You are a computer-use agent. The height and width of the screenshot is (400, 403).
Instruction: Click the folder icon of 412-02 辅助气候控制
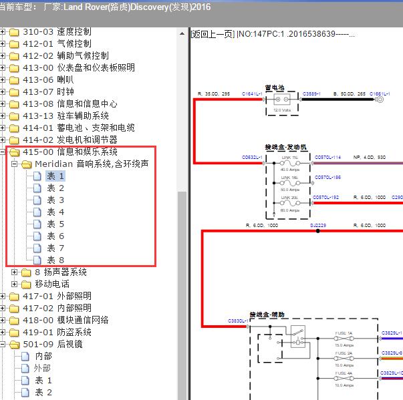pyautogui.click(x=14, y=56)
